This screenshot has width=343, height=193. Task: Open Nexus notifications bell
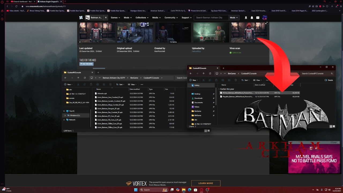[252, 17]
